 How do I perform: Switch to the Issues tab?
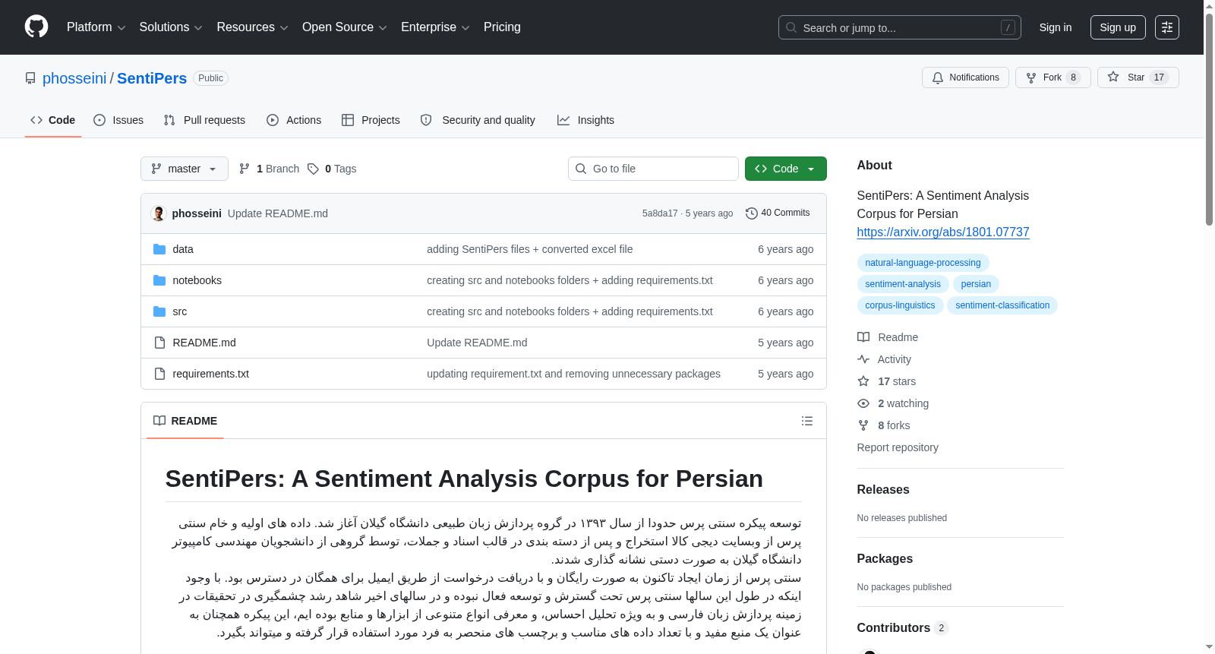click(x=118, y=120)
